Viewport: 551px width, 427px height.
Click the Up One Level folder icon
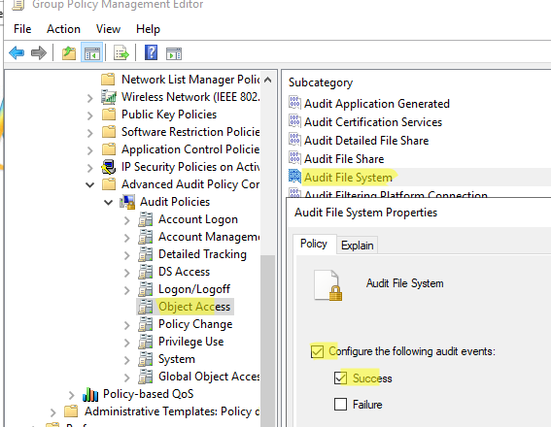tap(69, 53)
